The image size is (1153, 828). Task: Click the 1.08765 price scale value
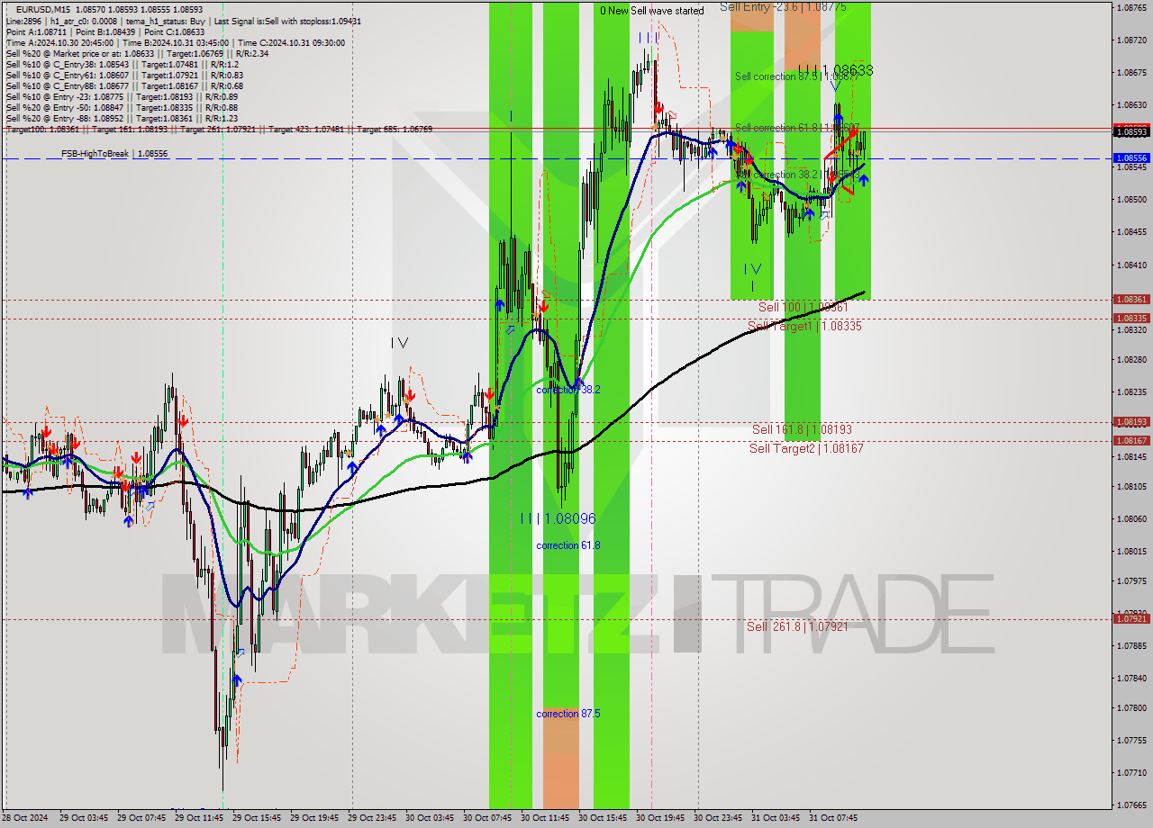[1131, 7]
